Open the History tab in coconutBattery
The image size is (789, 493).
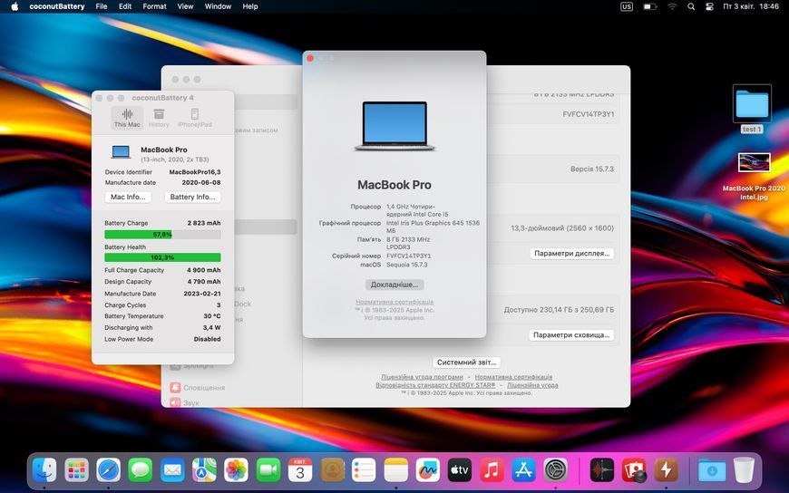(159, 118)
